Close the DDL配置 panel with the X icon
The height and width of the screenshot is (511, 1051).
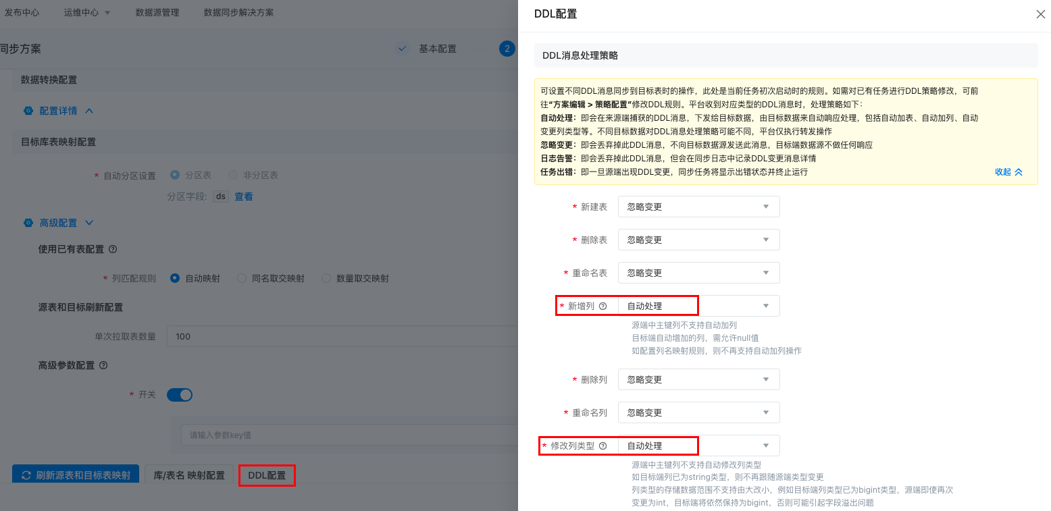pos(1040,14)
